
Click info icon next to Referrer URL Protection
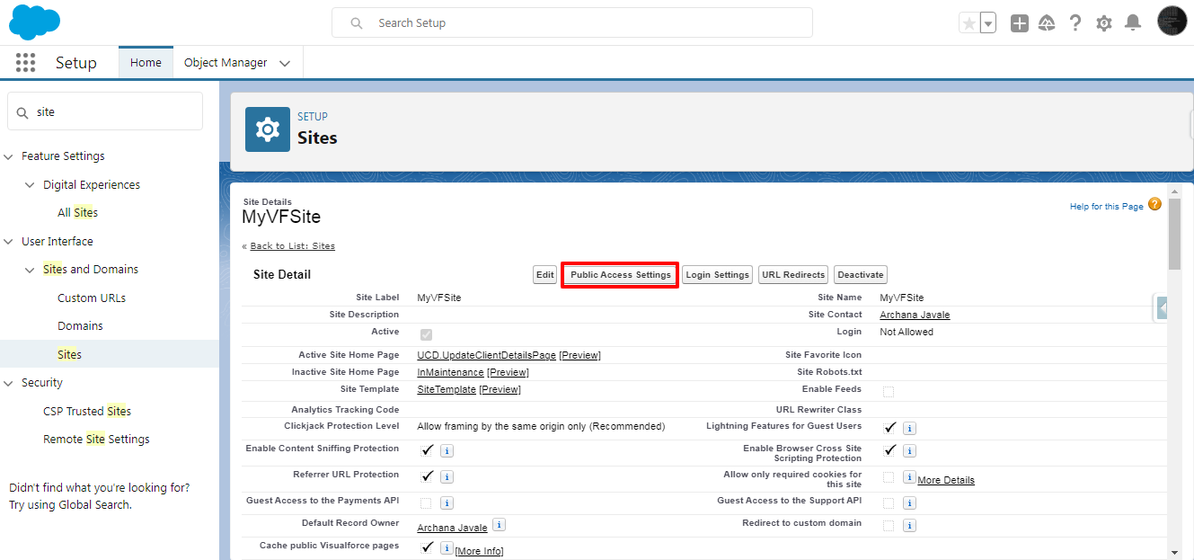[x=447, y=476]
